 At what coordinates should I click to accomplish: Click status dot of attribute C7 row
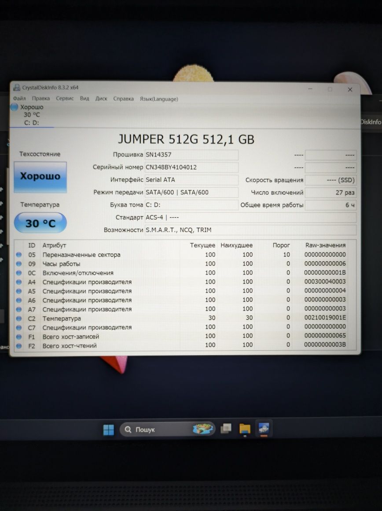(x=19, y=327)
